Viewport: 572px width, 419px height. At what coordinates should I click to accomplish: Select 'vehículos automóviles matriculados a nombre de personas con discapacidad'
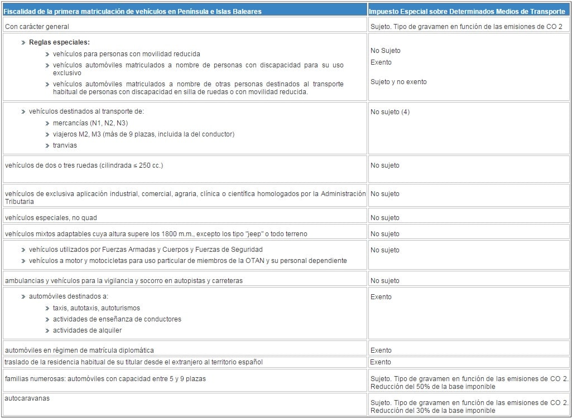tap(198, 69)
